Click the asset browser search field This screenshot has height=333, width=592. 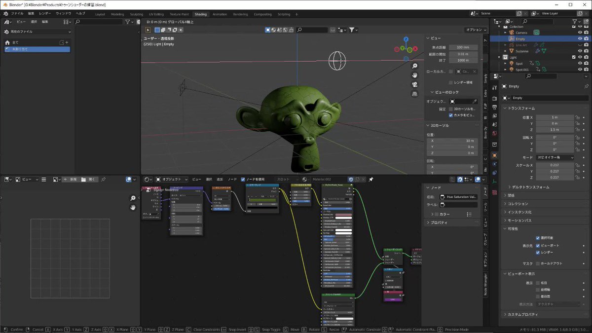pyautogui.click(x=99, y=22)
